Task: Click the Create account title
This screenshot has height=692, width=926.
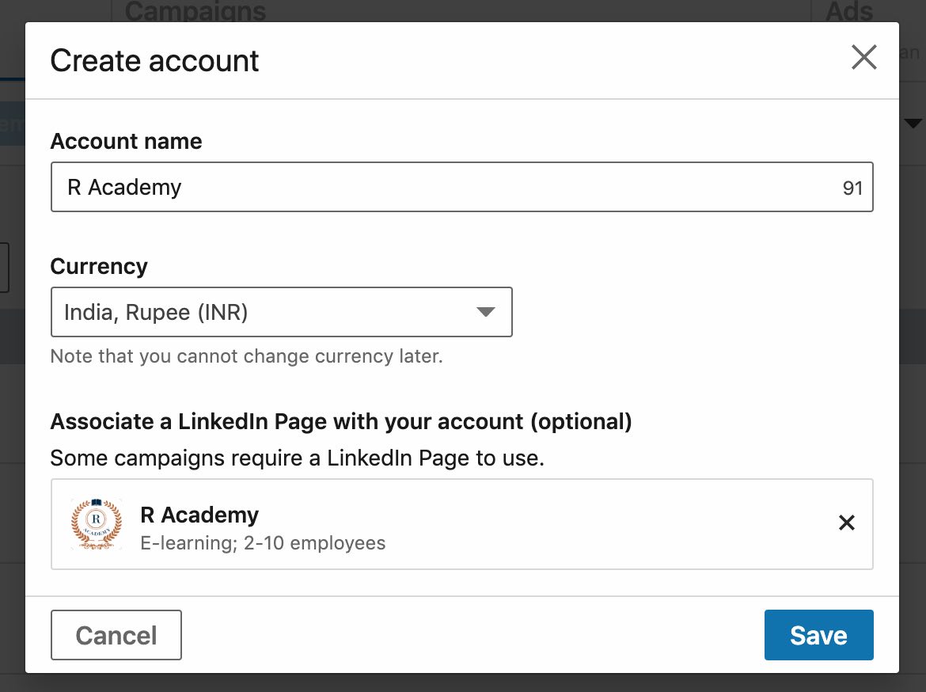Action: (154, 60)
